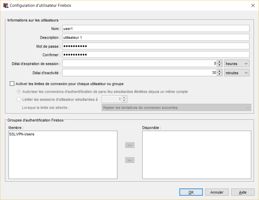Select unlimited simultaneous firewall connections radio option
The height and width of the screenshot is (200, 259).
pyautogui.click(x=19, y=91)
